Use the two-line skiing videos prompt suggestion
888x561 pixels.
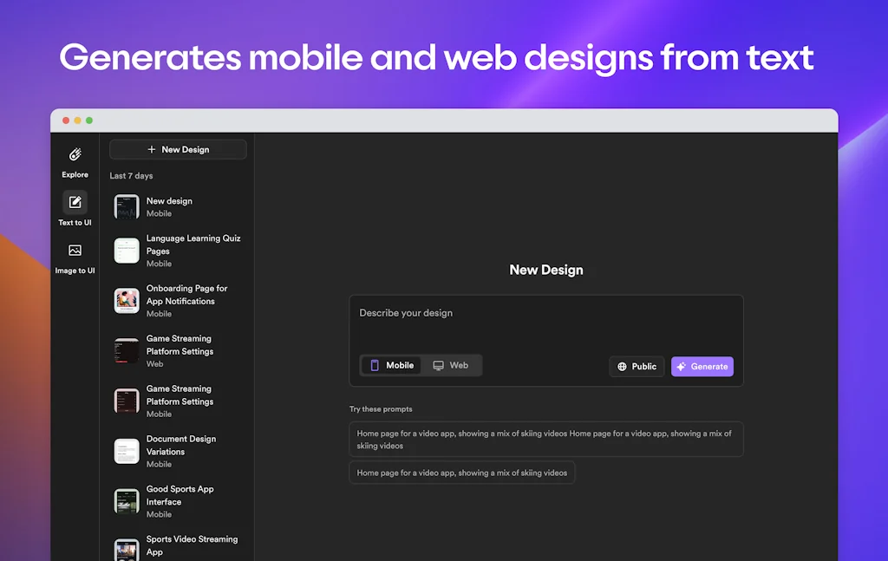pyautogui.click(x=546, y=440)
